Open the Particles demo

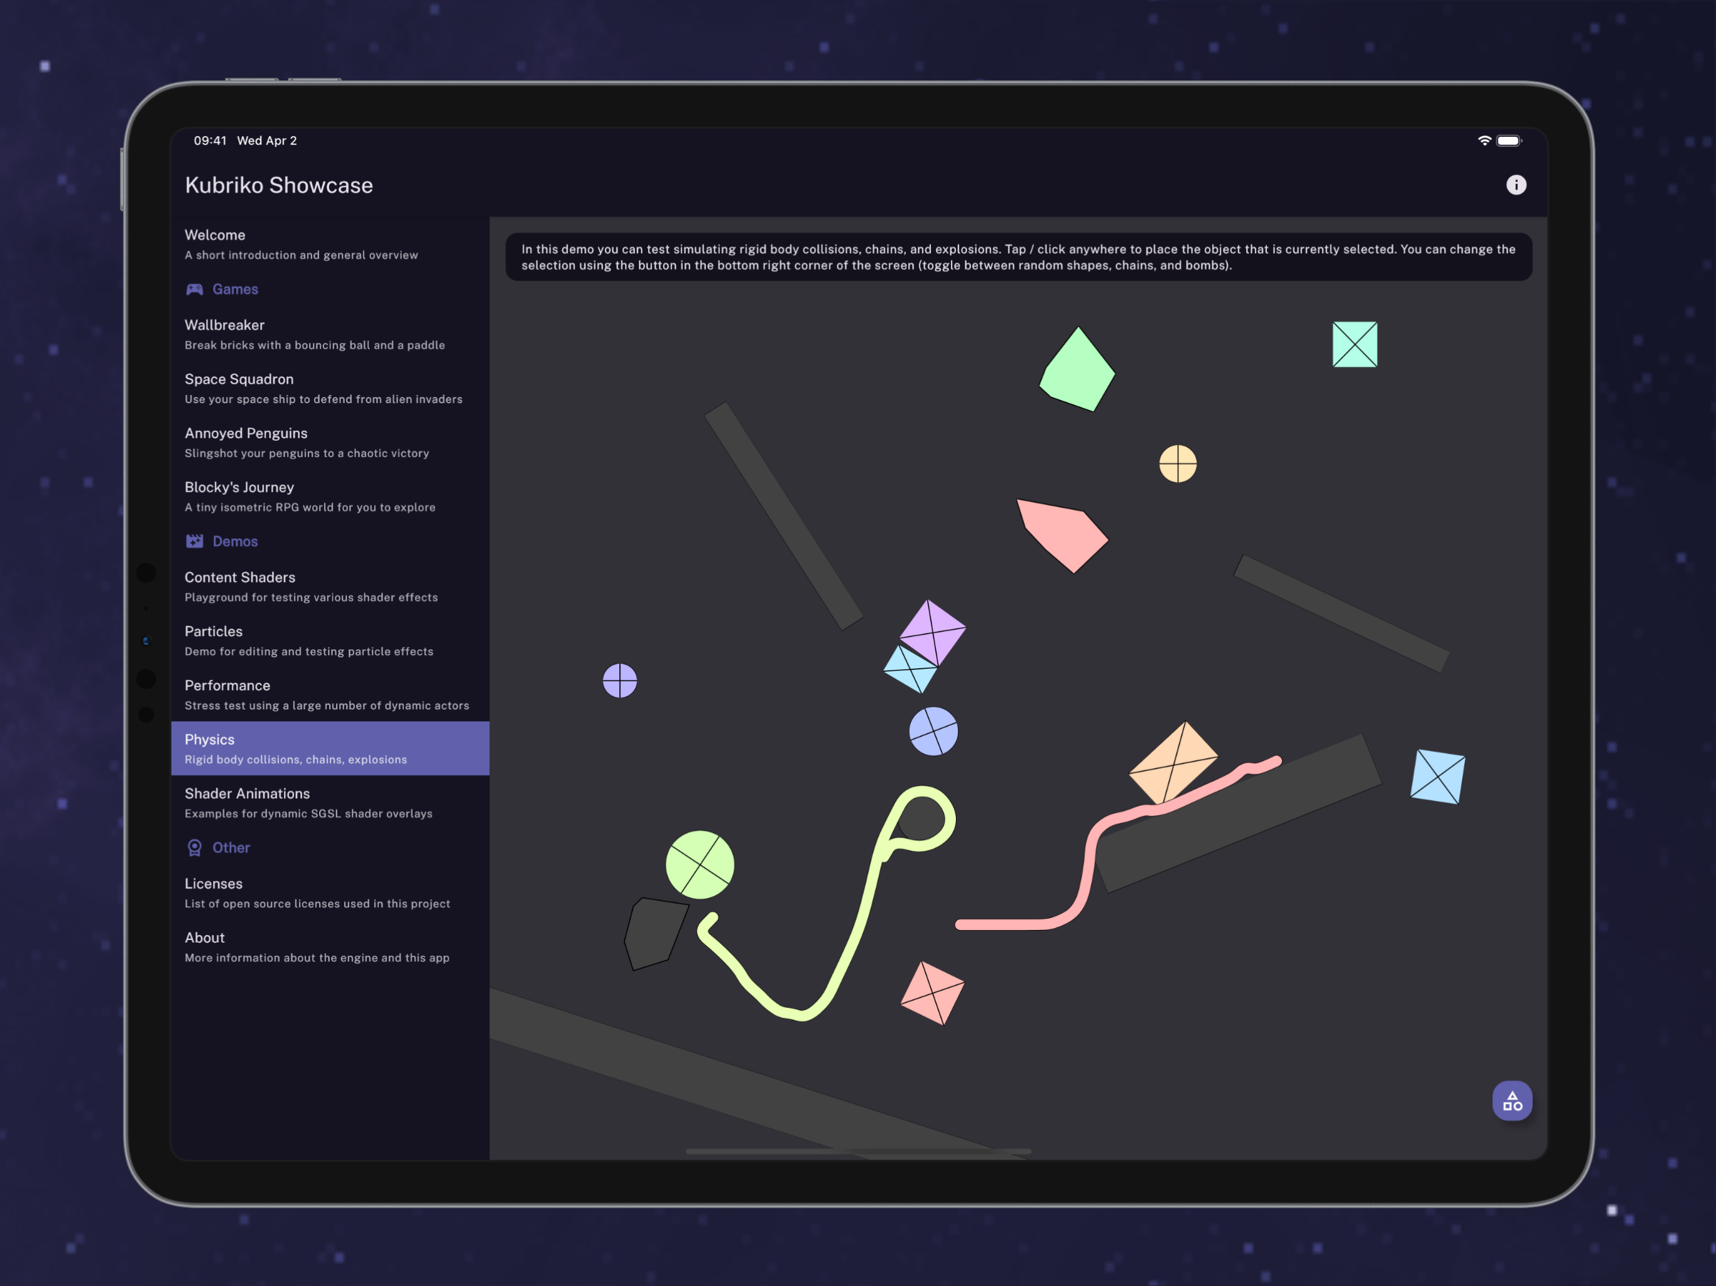pyautogui.click(x=330, y=640)
